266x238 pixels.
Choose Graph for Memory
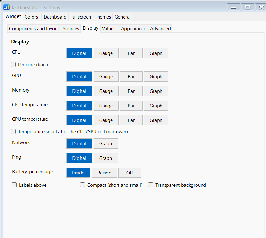click(x=156, y=91)
